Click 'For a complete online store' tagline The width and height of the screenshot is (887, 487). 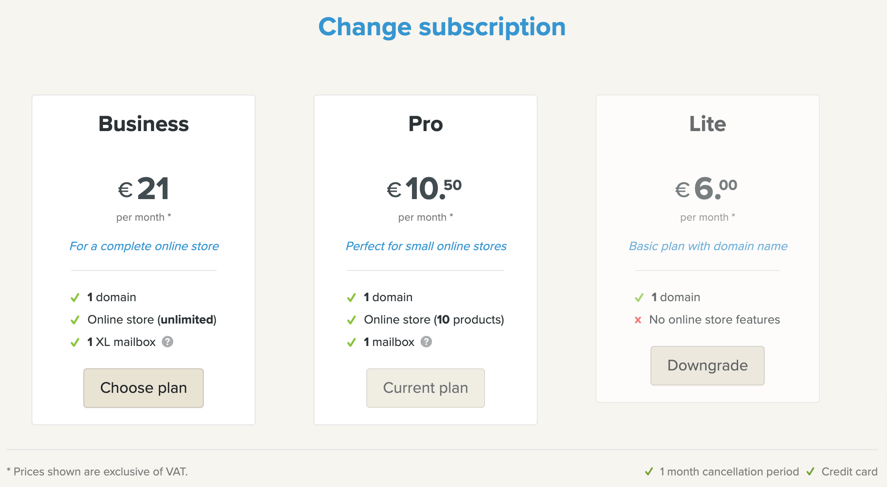[x=144, y=246]
